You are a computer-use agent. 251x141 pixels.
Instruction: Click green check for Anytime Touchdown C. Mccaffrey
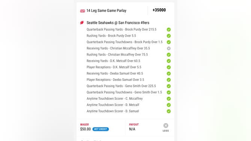tap(169, 99)
